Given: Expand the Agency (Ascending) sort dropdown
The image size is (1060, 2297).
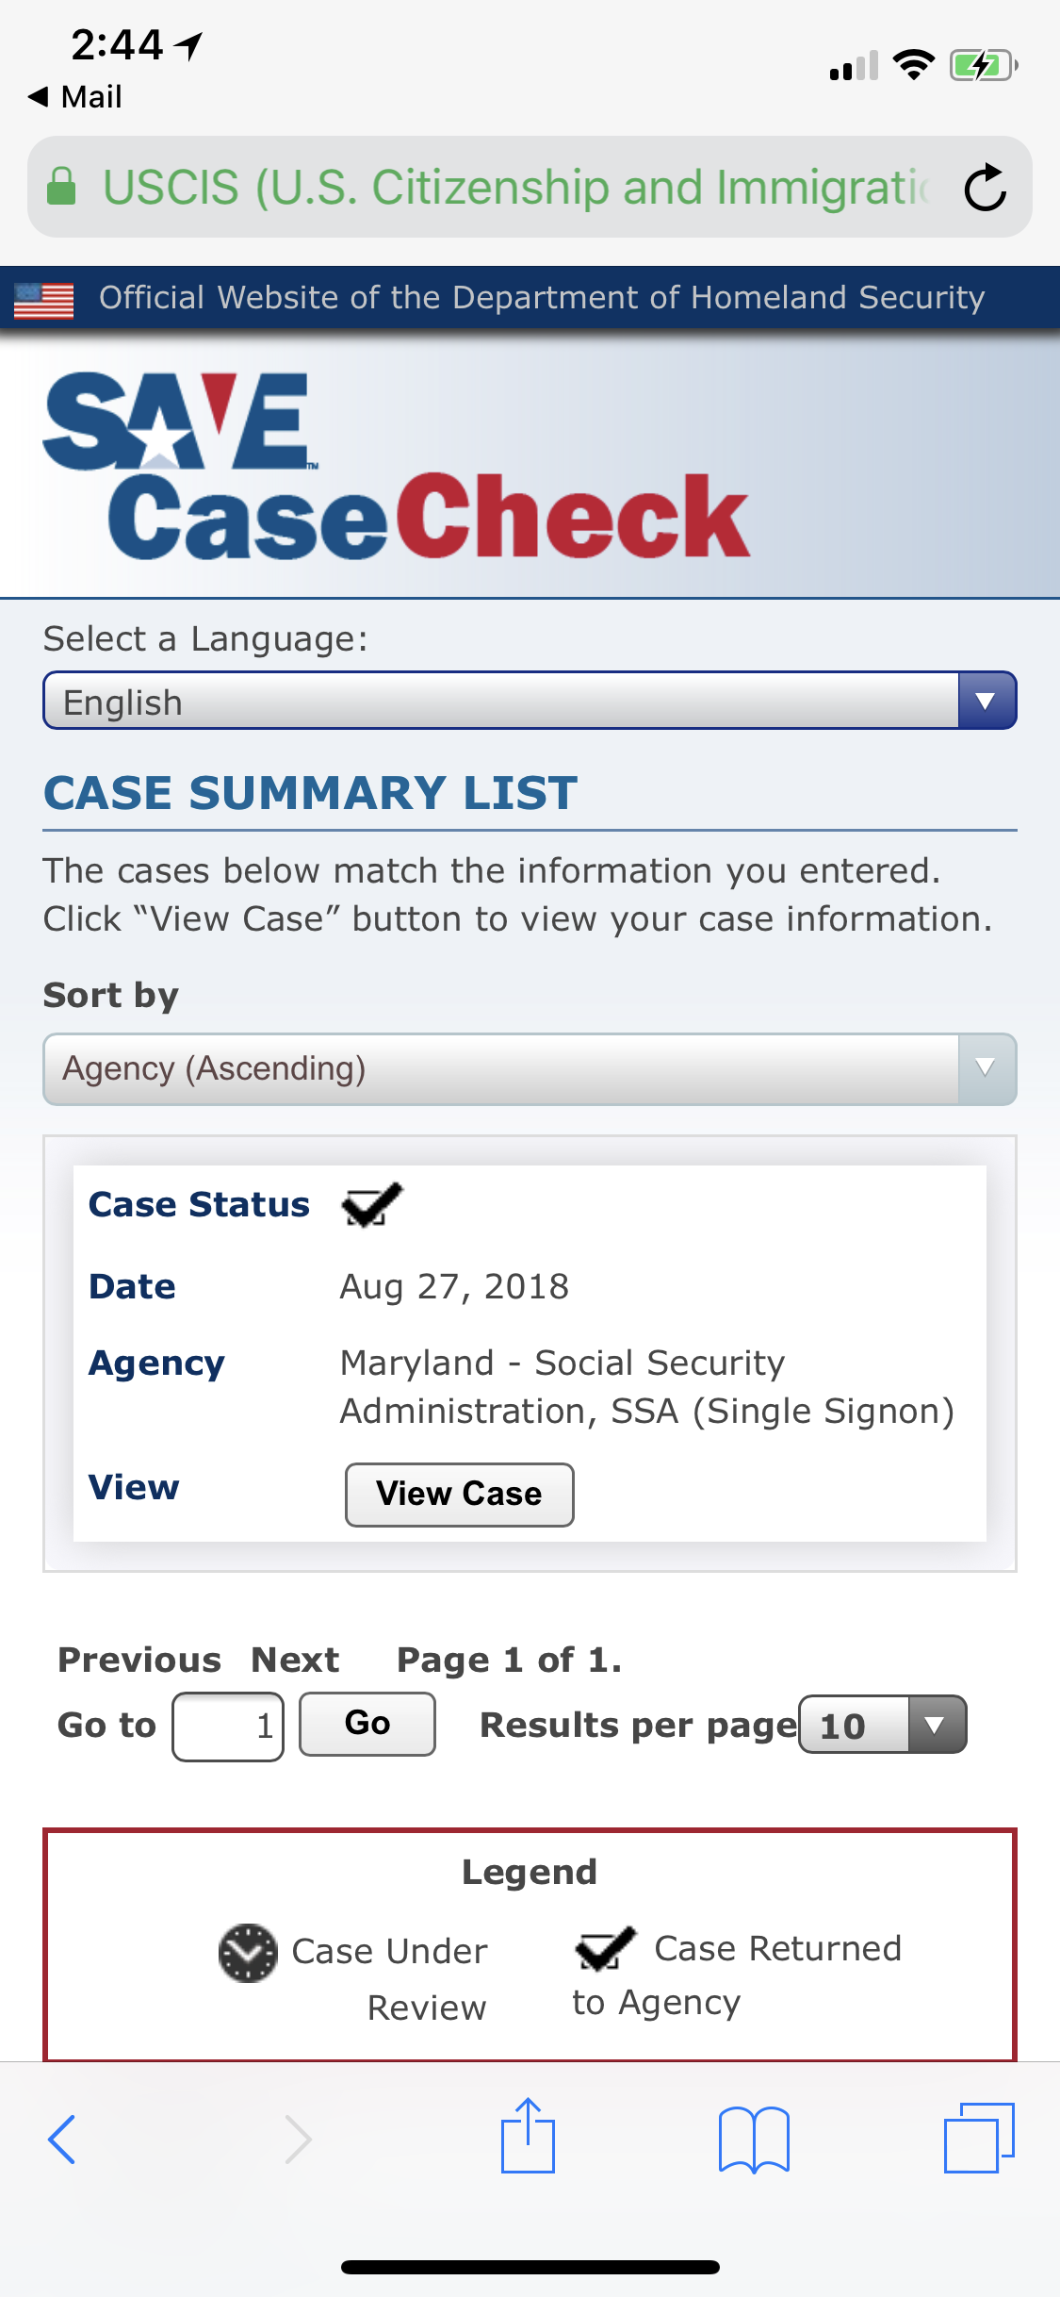Looking at the screenshot, I should coord(530,1069).
